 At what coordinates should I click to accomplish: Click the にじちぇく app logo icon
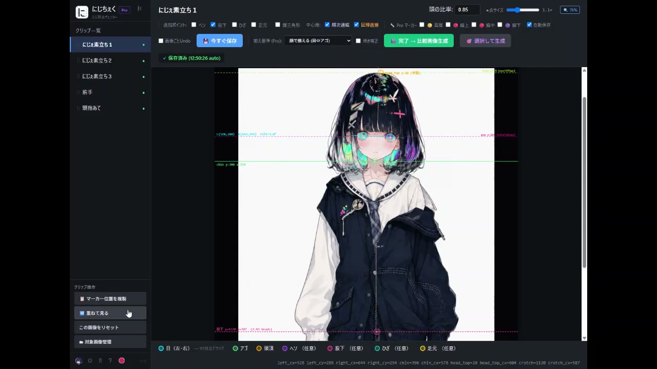pyautogui.click(x=82, y=12)
